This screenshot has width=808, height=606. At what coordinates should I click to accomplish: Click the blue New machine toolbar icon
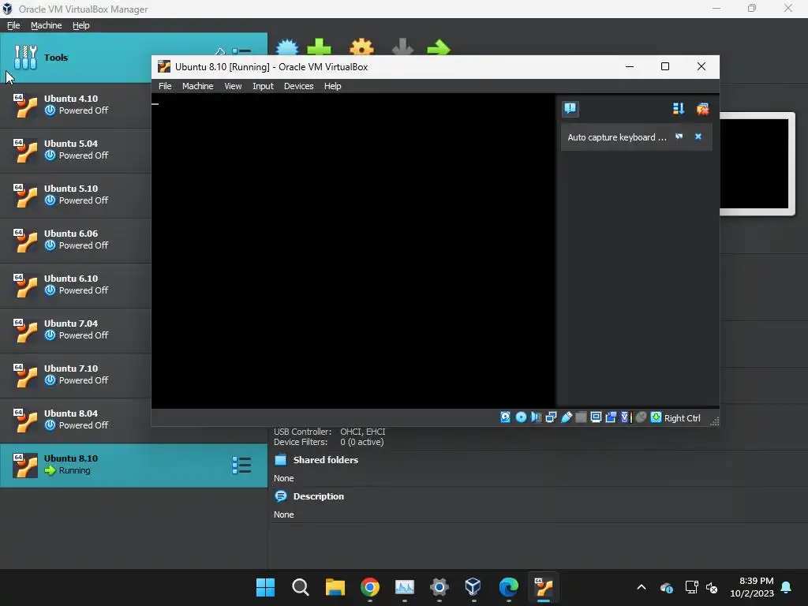(x=287, y=47)
